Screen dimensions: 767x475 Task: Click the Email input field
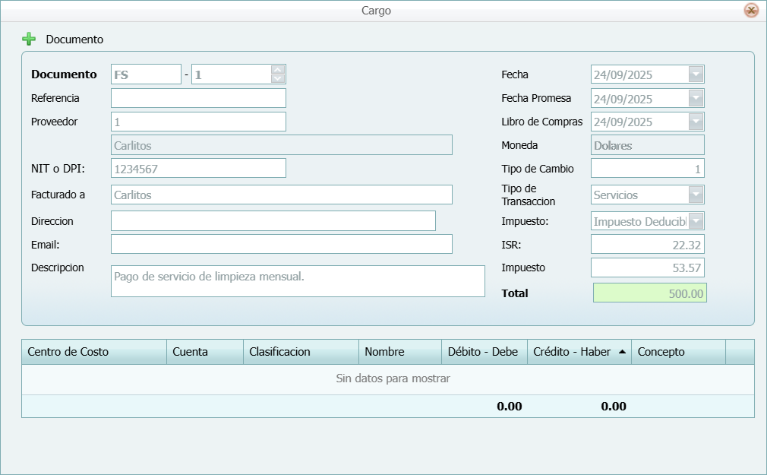[281, 244]
